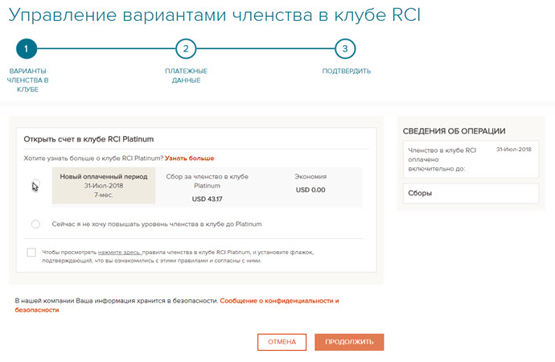Select the radio button for new paid period 31-Июл-2018
The height and width of the screenshot is (362, 555).
tap(35, 184)
